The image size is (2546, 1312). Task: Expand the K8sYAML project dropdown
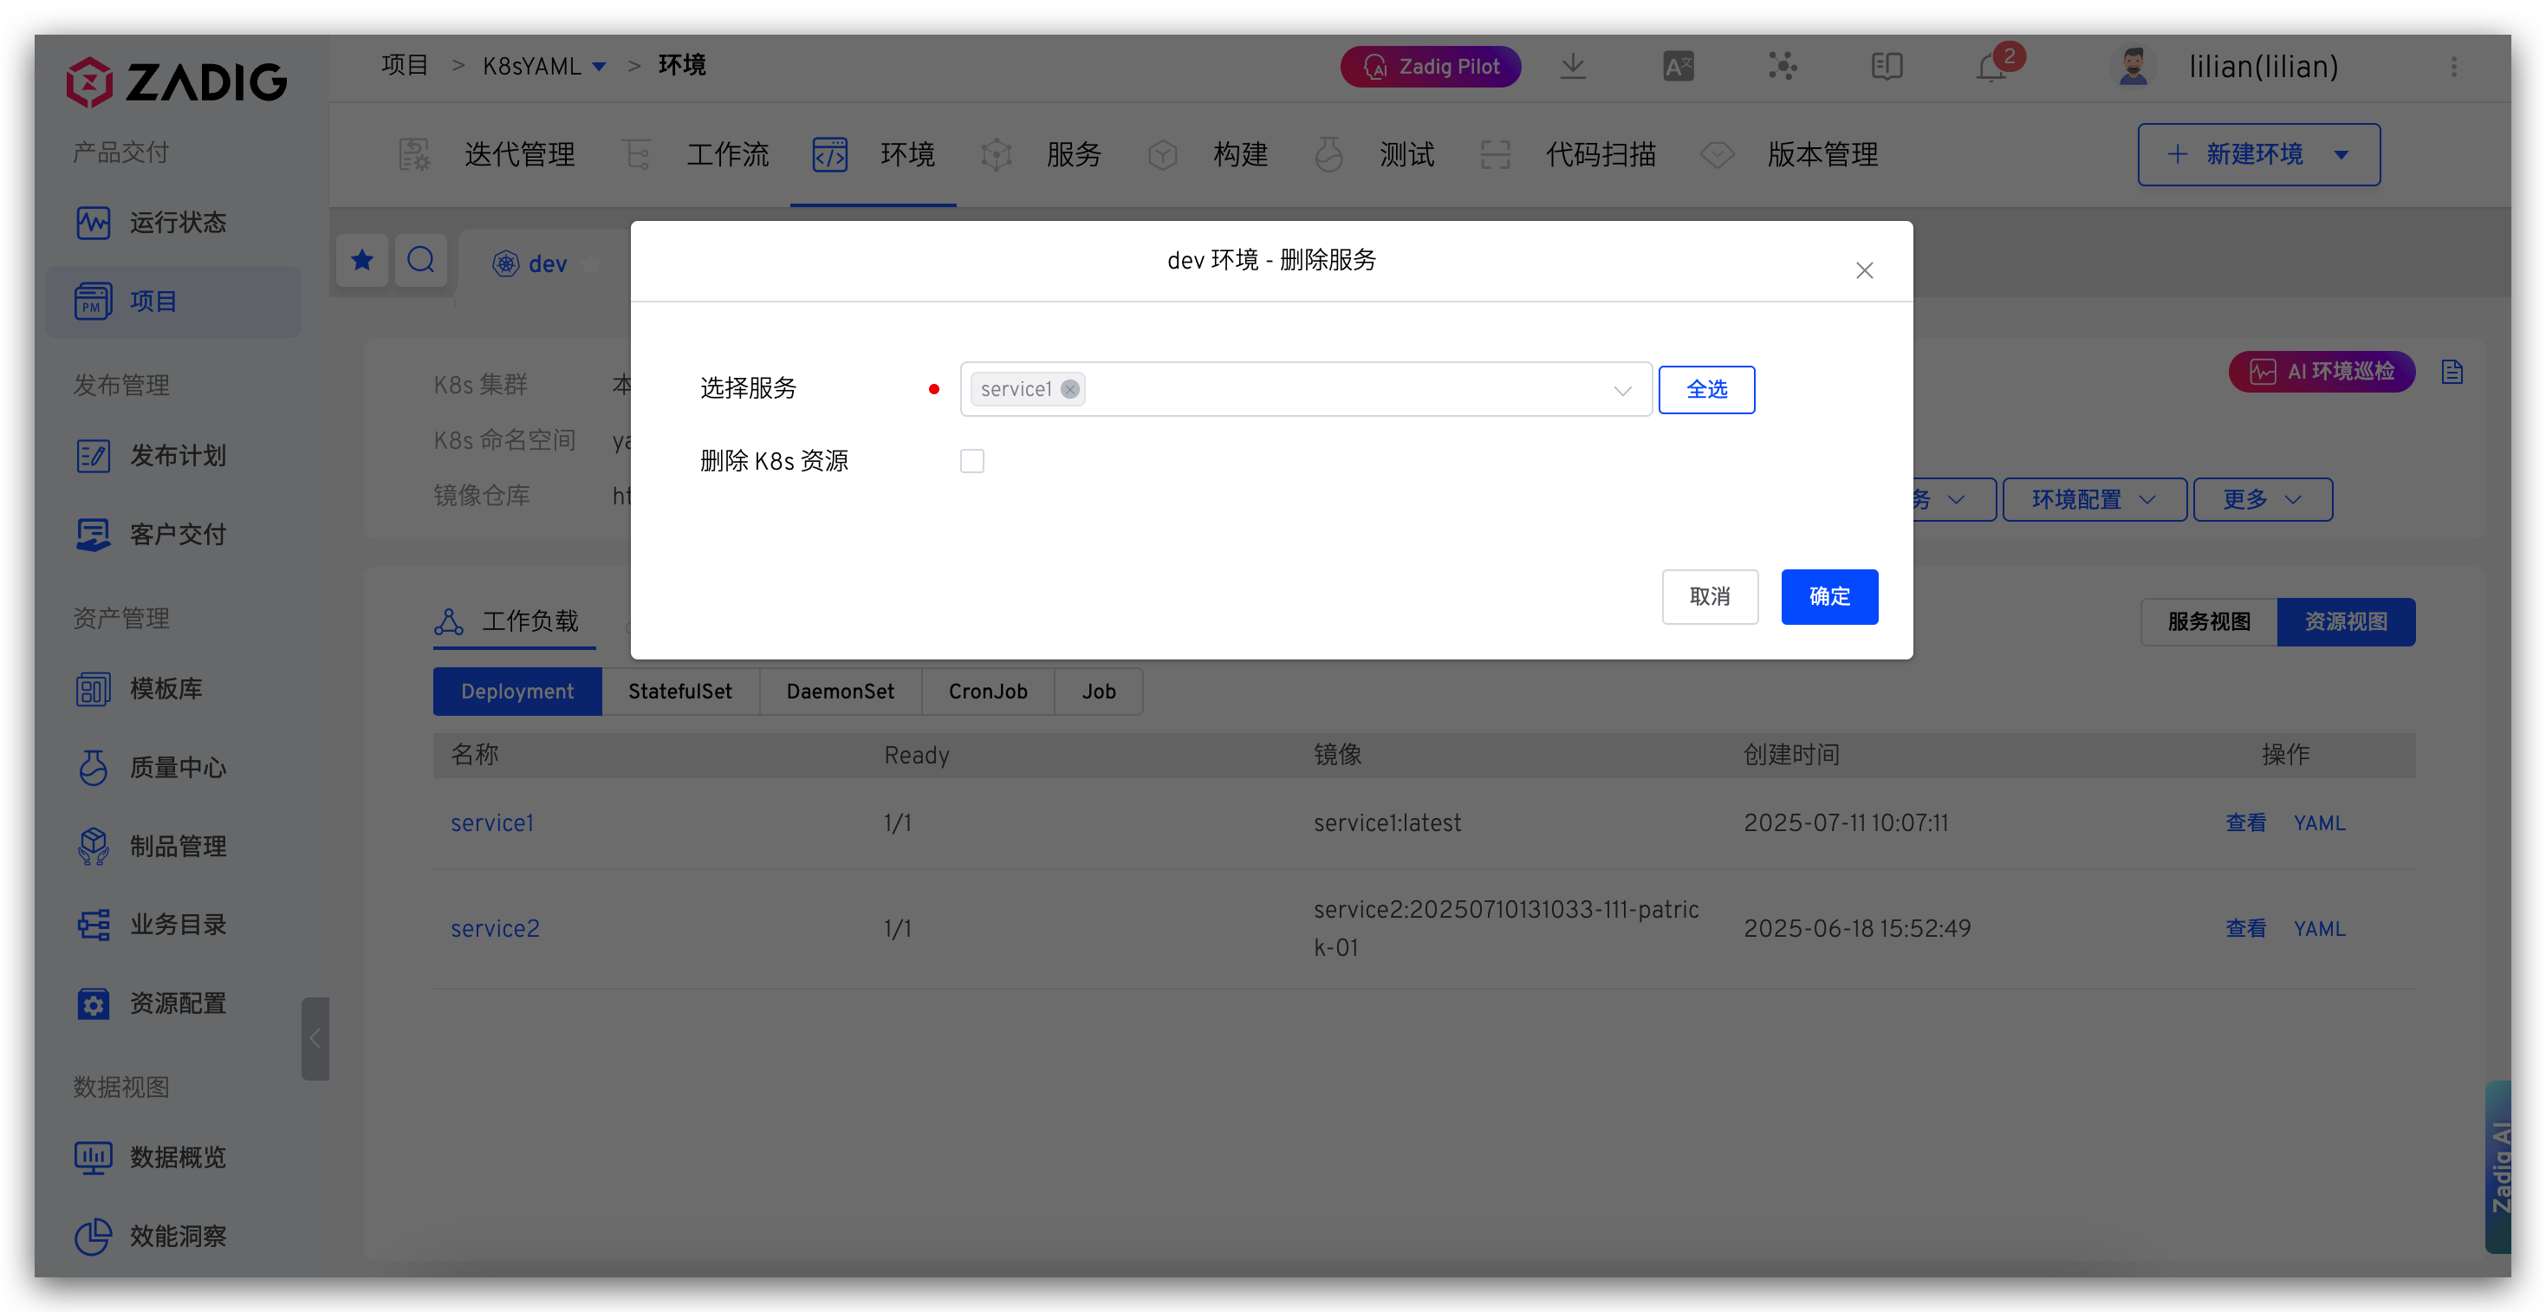tap(599, 68)
